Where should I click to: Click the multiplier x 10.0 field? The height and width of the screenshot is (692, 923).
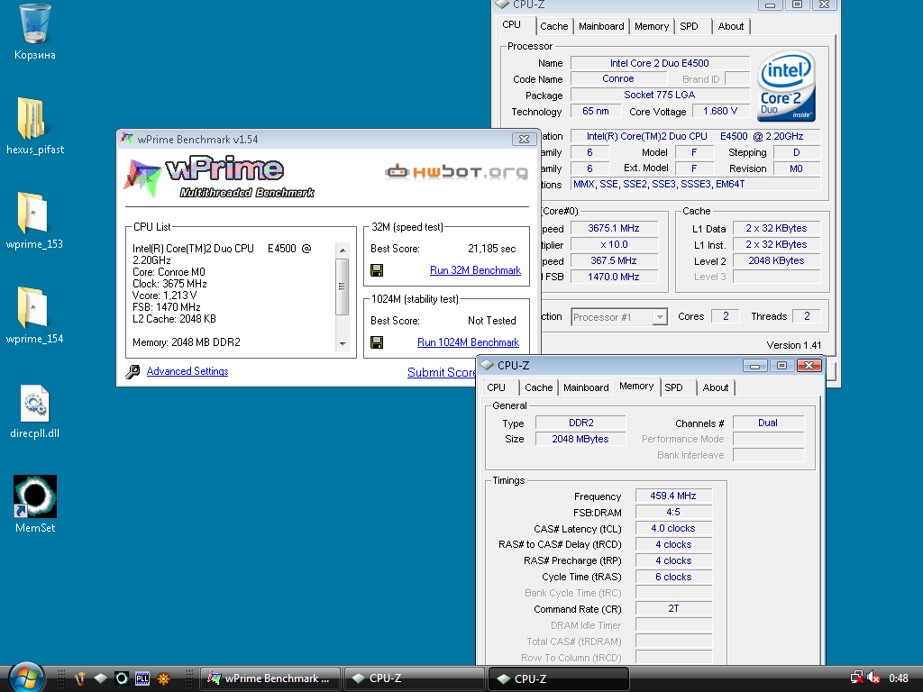tap(614, 244)
